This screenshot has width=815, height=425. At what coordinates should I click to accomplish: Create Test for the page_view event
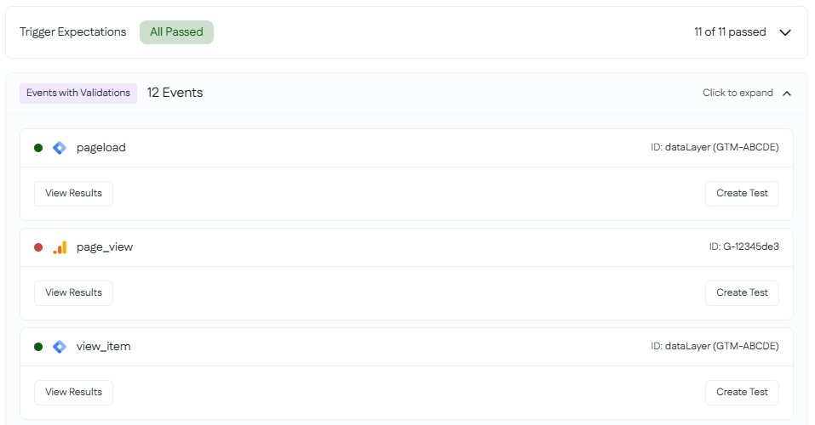click(x=742, y=293)
